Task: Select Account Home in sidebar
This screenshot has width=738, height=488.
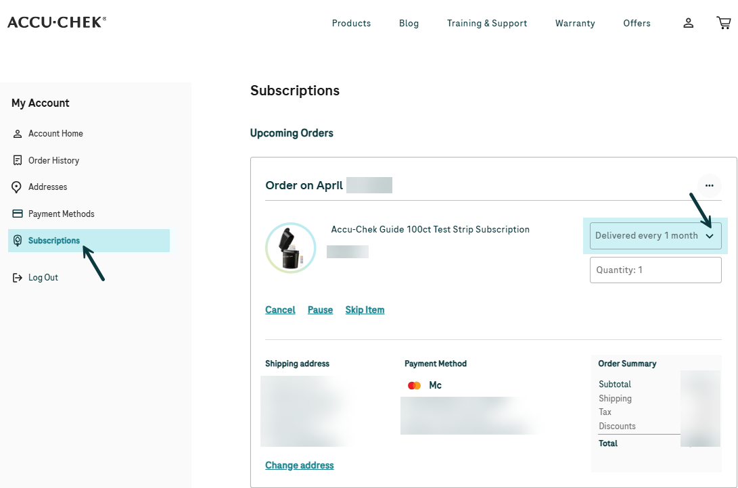Action: pos(55,134)
